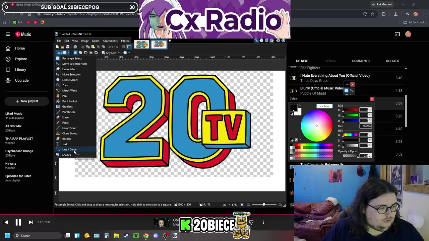Switch to the Related tab

[x=392, y=61]
